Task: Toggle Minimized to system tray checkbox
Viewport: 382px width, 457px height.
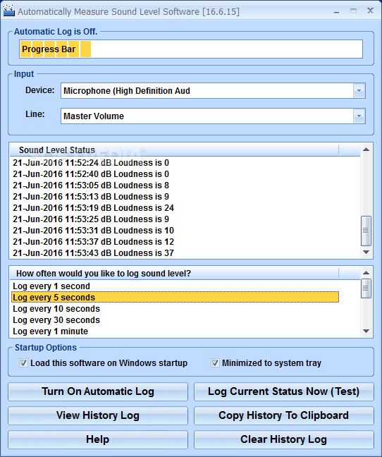Action: pyautogui.click(x=215, y=363)
